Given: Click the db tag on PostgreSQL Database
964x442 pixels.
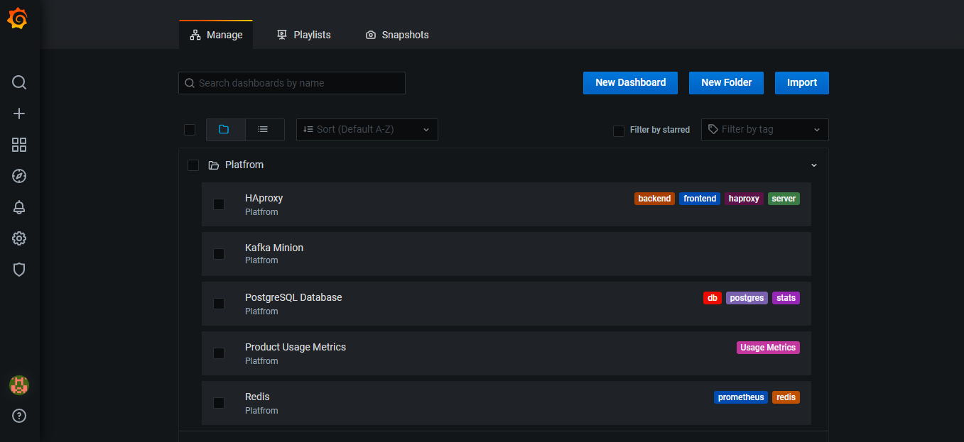Looking at the screenshot, I should point(713,298).
